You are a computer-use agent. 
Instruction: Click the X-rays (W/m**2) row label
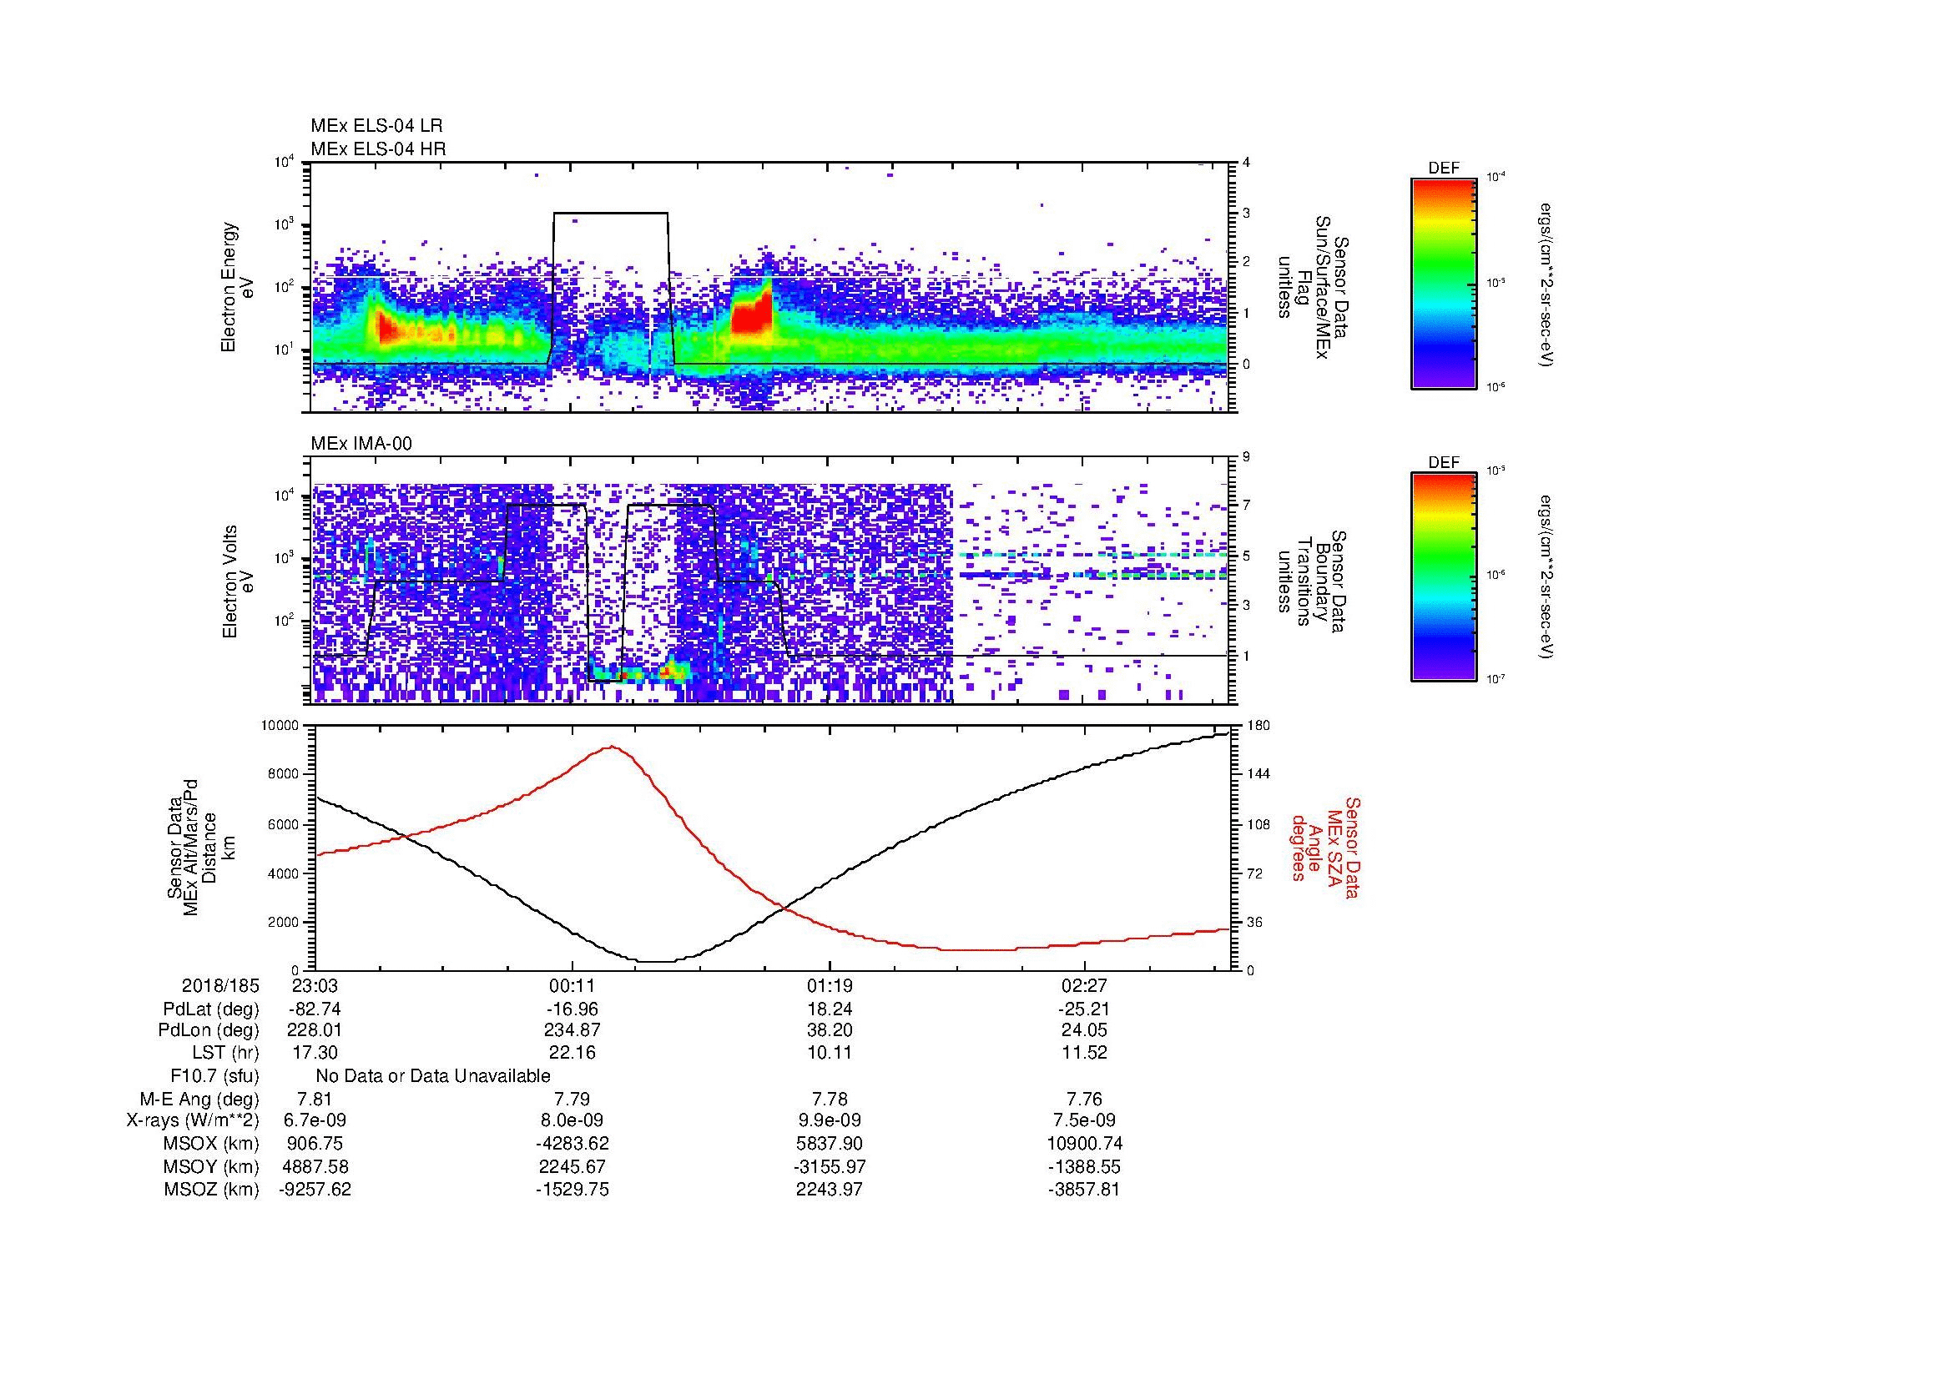click(x=192, y=1120)
